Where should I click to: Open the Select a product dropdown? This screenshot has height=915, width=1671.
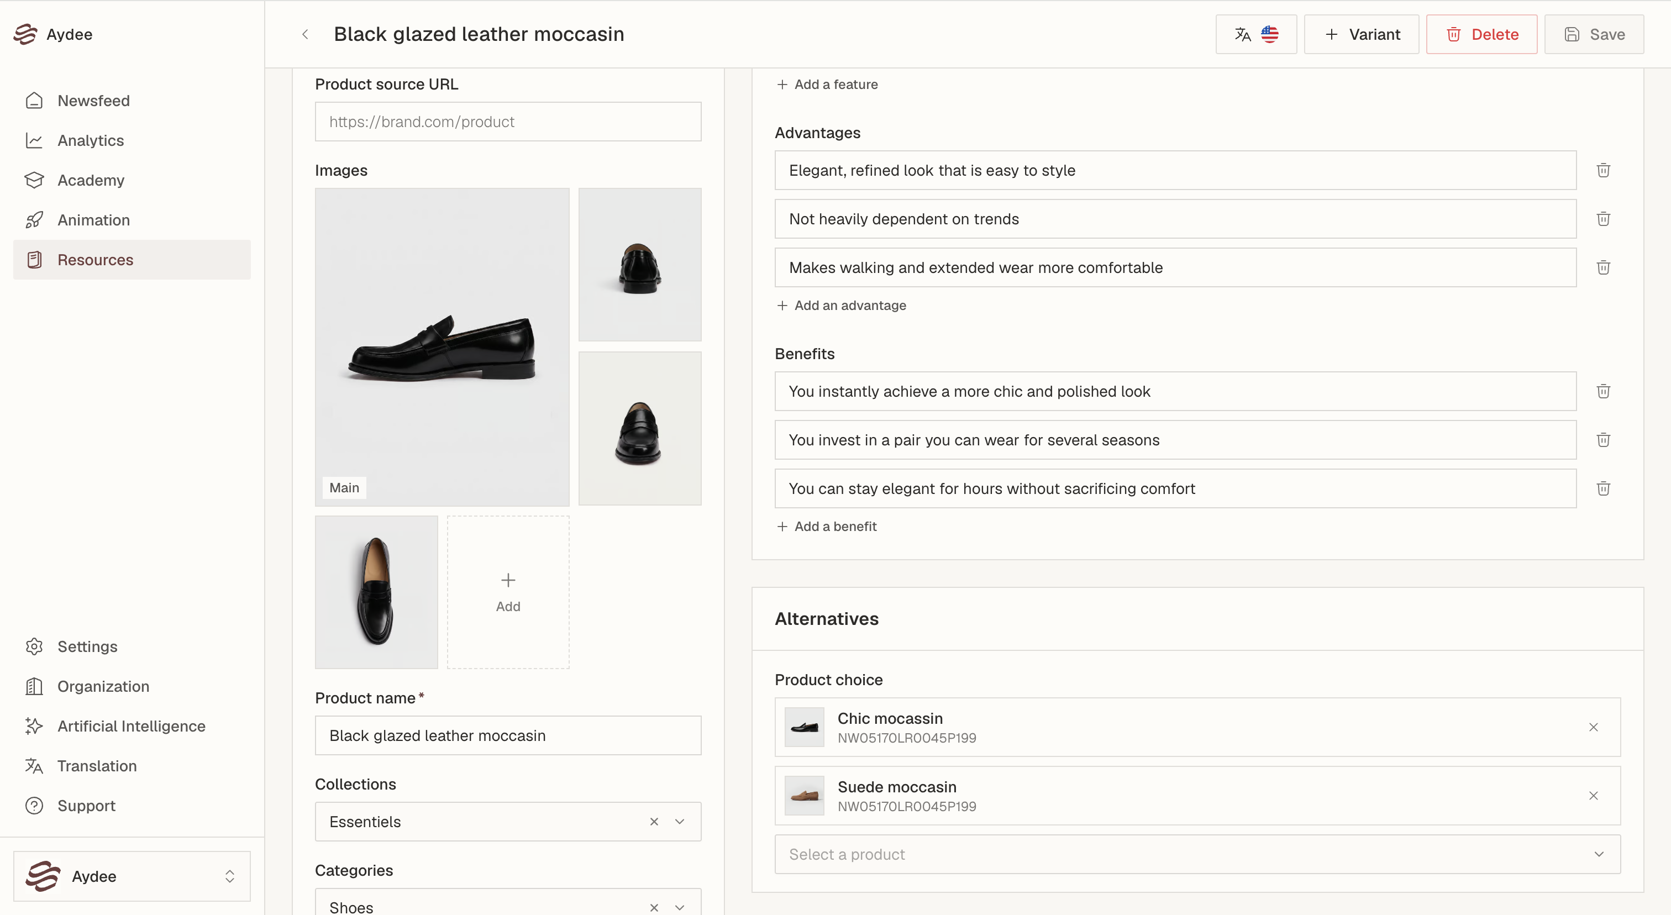click(x=1197, y=854)
